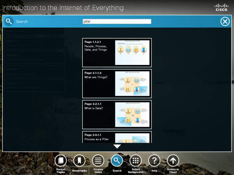This screenshot has width=234, height=175.
Task: Open the Bookmarks icon
Action: [x=79, y=160]
